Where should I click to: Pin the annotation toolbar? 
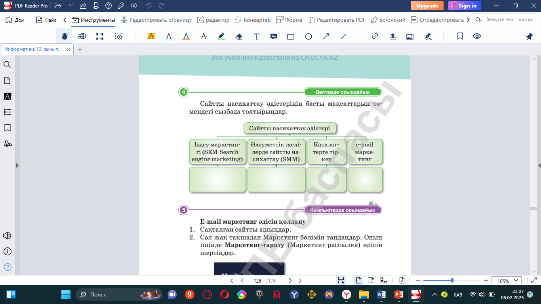(530, 36)
